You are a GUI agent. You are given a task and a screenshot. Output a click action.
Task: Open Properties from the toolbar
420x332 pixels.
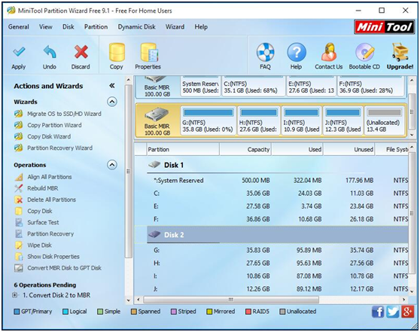(149, 53)
